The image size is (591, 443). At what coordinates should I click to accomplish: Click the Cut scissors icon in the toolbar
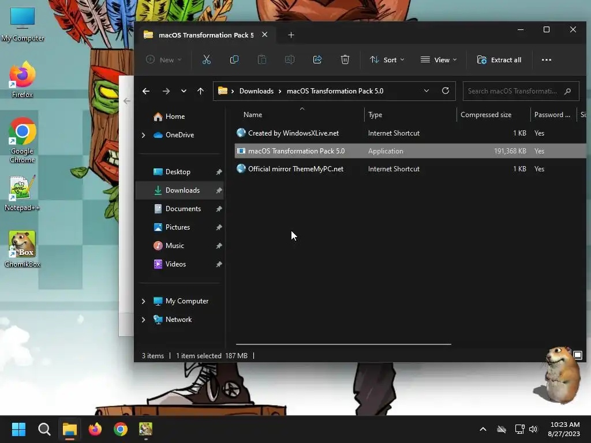point(207,59)
